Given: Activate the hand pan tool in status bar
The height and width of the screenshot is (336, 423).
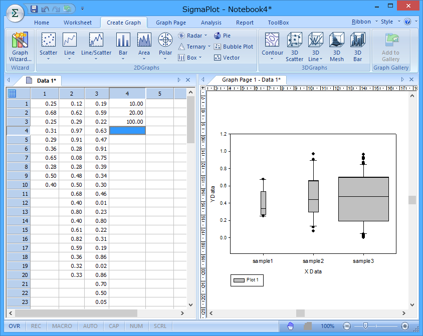Looking at the screenshot, I should coord(290,326).
